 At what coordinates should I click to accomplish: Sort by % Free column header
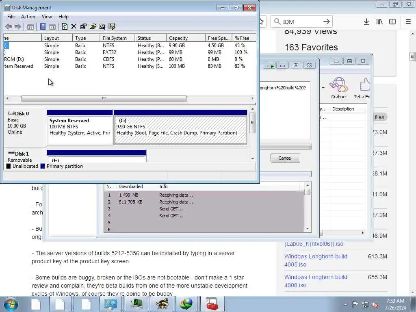coord(244,38)
